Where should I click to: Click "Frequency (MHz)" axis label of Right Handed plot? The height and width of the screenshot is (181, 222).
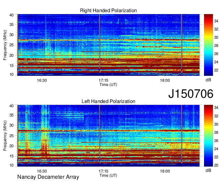[x=5, y=45]
